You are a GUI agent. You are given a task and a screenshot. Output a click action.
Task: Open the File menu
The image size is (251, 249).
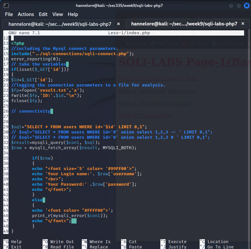click(x=9, y=14)
